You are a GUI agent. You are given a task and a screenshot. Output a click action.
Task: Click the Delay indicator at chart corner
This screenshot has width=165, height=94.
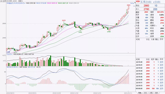[132, 3]
